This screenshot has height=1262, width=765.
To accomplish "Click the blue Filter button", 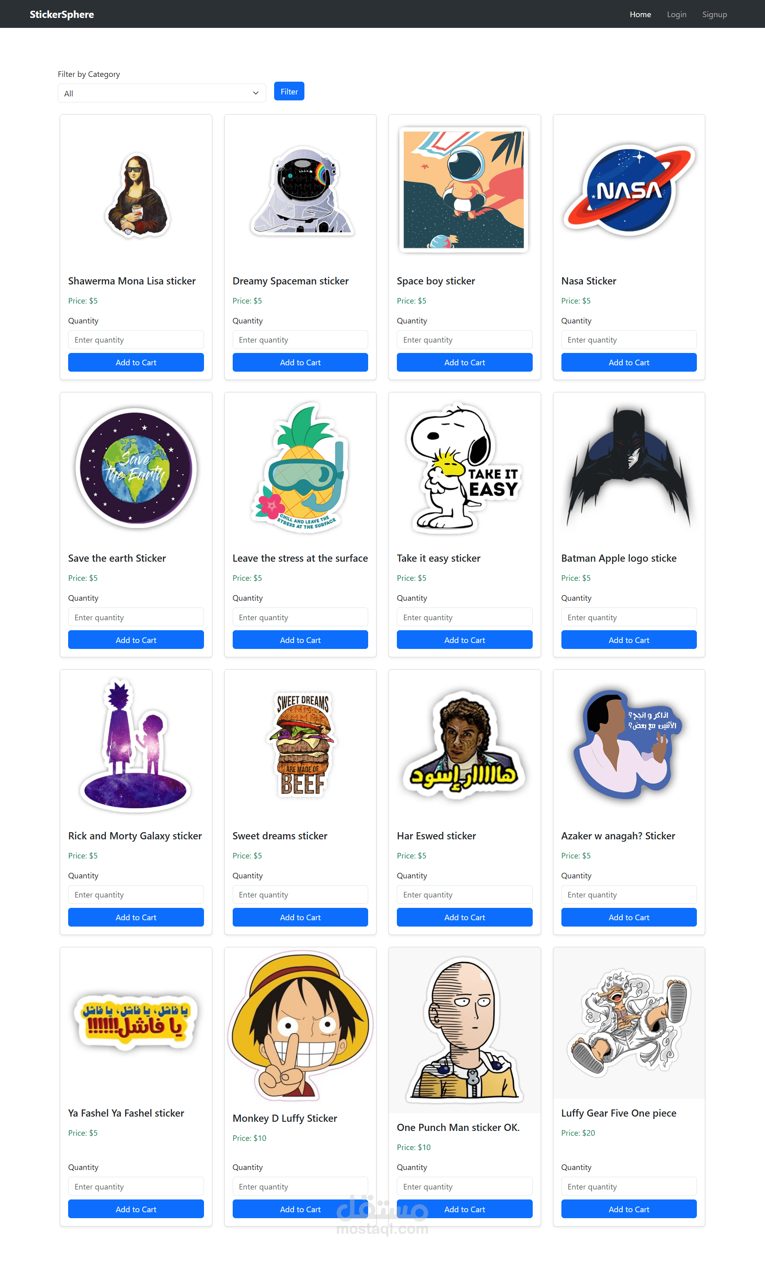I will (x=289, y=91).
